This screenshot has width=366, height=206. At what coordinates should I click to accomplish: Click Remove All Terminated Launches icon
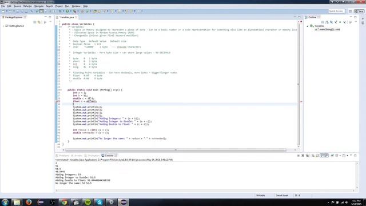308,156
